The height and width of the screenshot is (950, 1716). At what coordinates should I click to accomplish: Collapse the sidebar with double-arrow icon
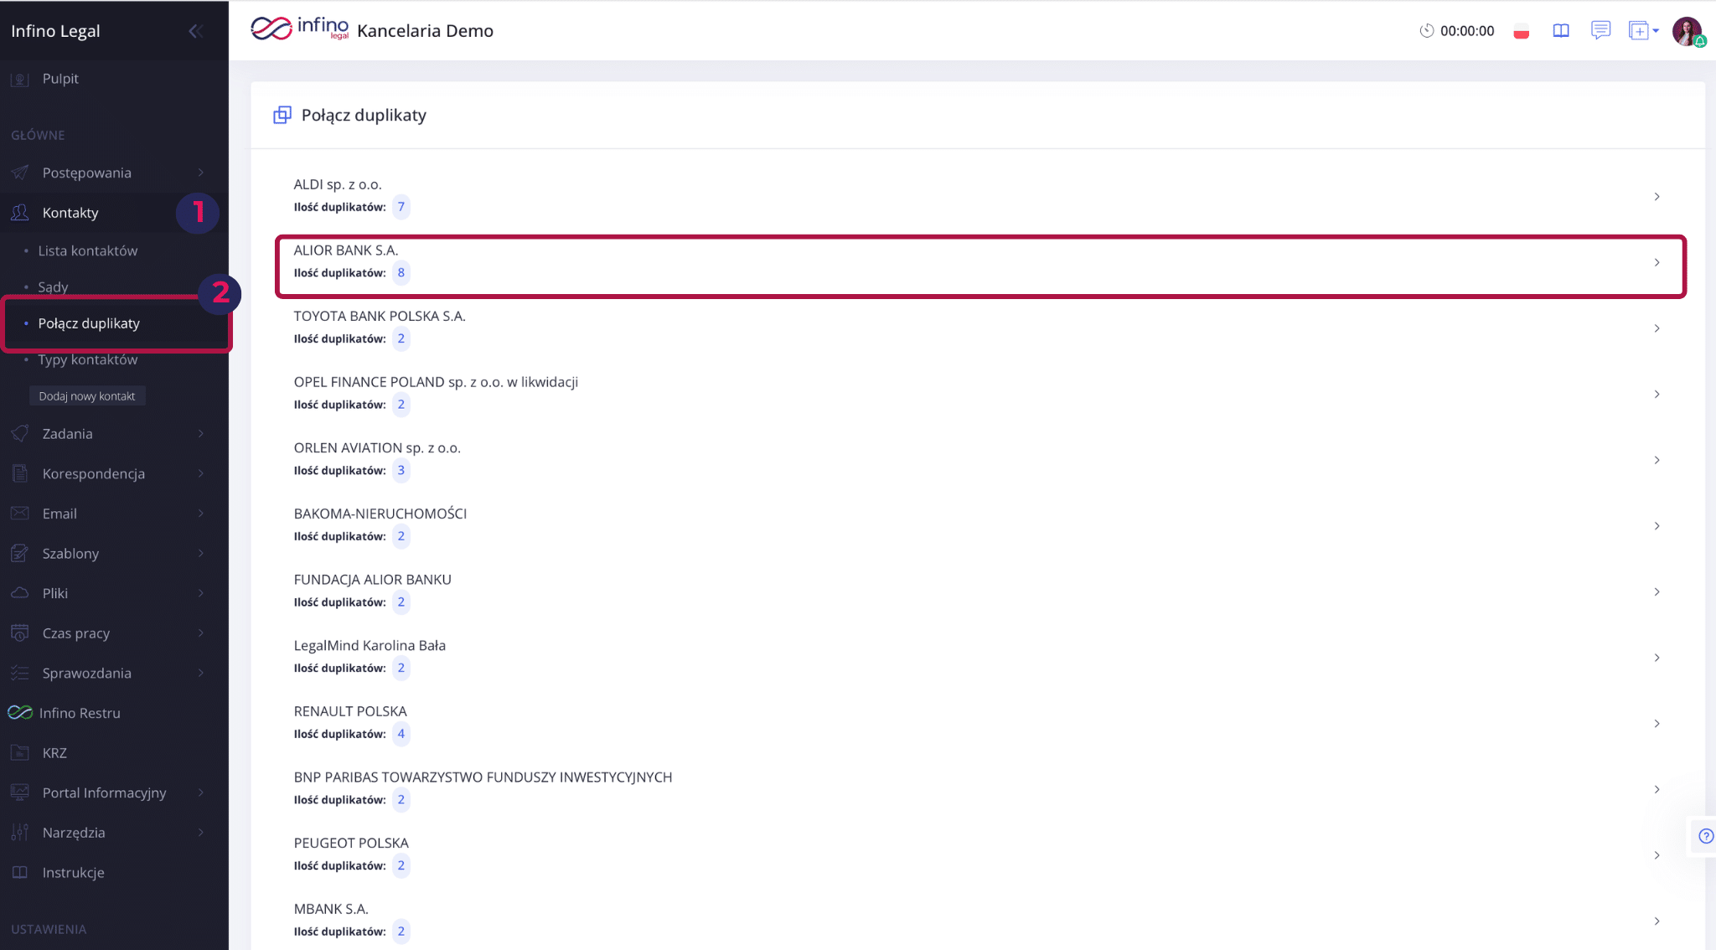(195, 31)
